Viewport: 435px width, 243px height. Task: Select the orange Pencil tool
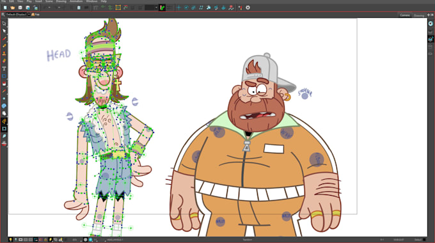point(4,46)
